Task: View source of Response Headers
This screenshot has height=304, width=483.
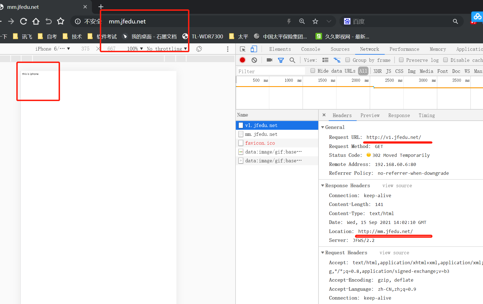Action: [x=397, y=186]
